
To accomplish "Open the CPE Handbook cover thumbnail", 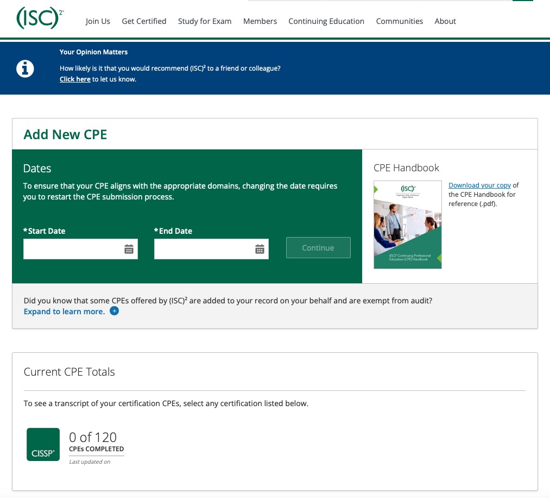I will [408, 225].
